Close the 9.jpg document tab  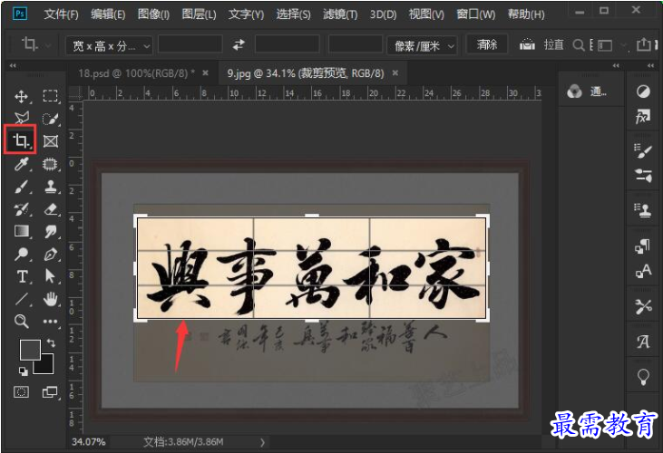pyautogui.click(x=395, y=73)
